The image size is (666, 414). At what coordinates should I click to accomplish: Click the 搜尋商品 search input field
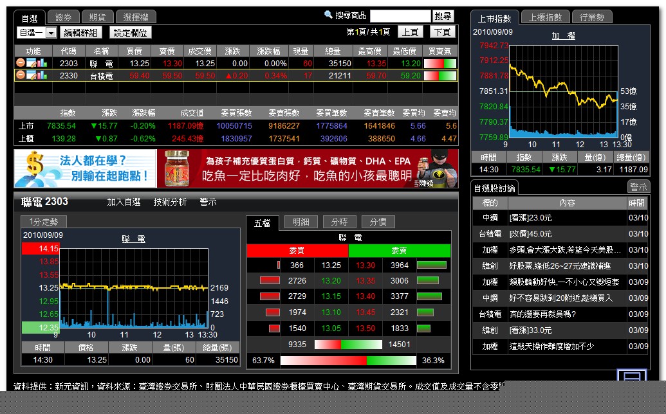(x=400, y=16)
